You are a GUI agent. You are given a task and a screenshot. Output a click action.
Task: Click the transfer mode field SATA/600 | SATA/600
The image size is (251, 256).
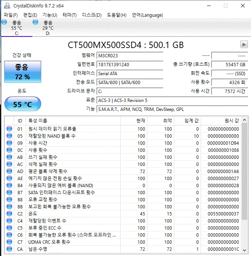pyautogui.click(x=130, y=83)
